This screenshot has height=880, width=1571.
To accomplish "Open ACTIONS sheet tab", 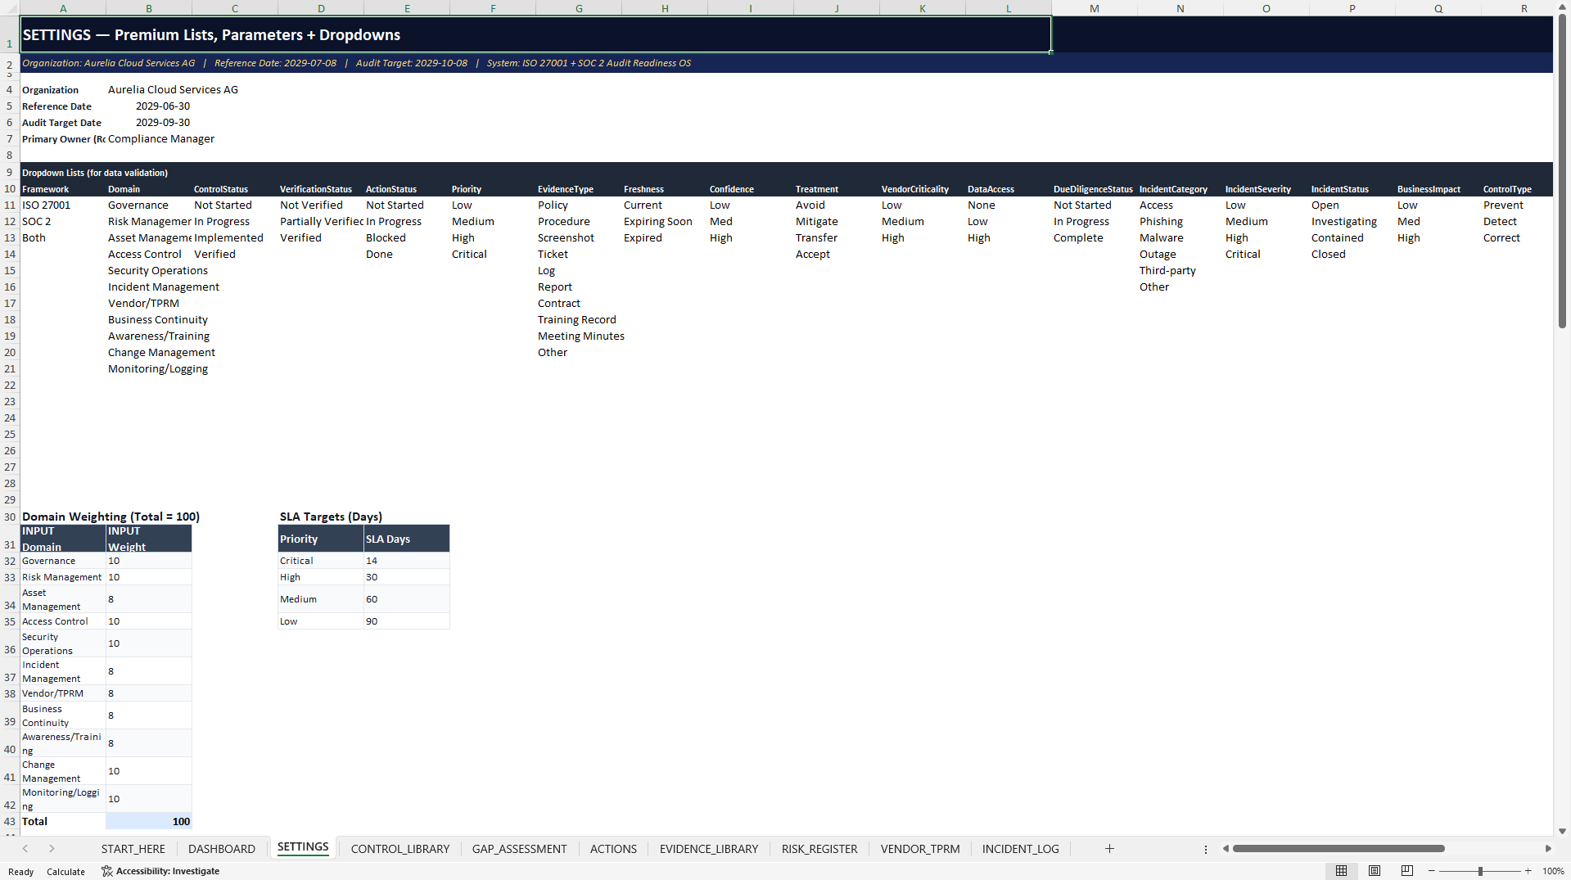I will click(x=613, y=849).
